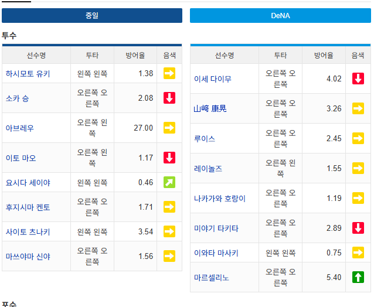Click the red down arrow for 이세 다이무
The image size is (374, 307).
[358, 79]
